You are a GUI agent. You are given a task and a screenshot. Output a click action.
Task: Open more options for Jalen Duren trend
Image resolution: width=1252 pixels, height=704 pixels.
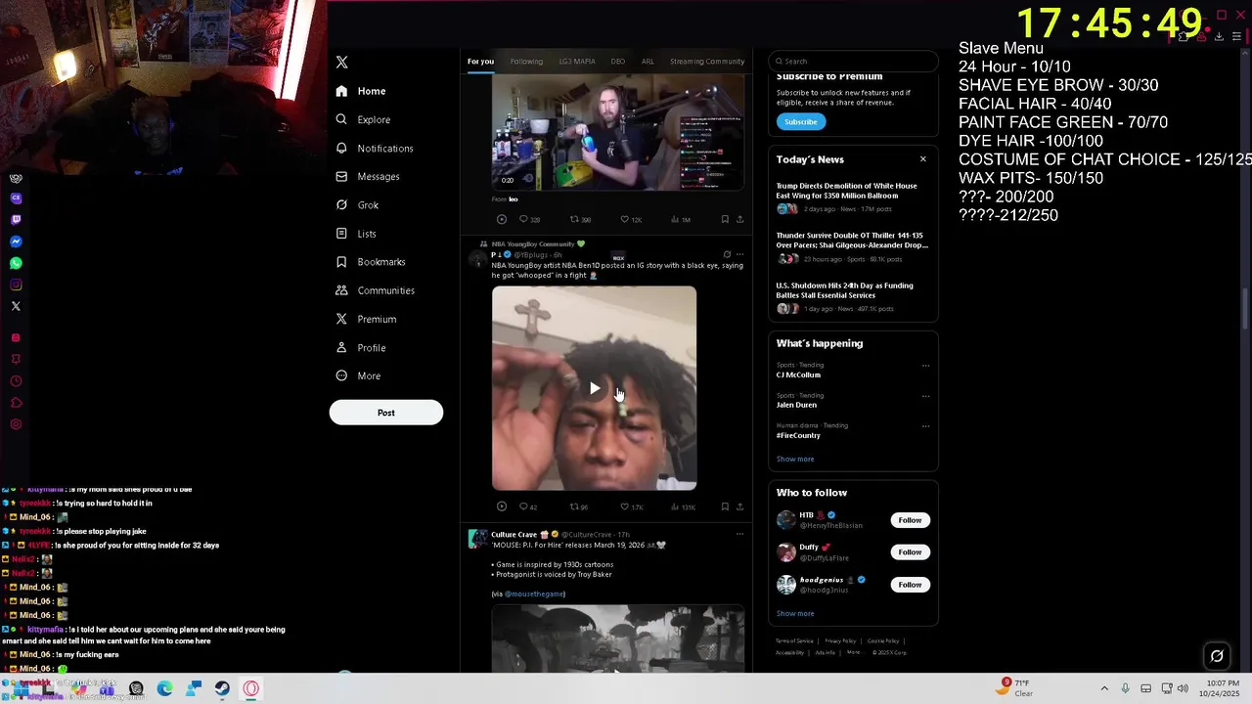(925, 396)
